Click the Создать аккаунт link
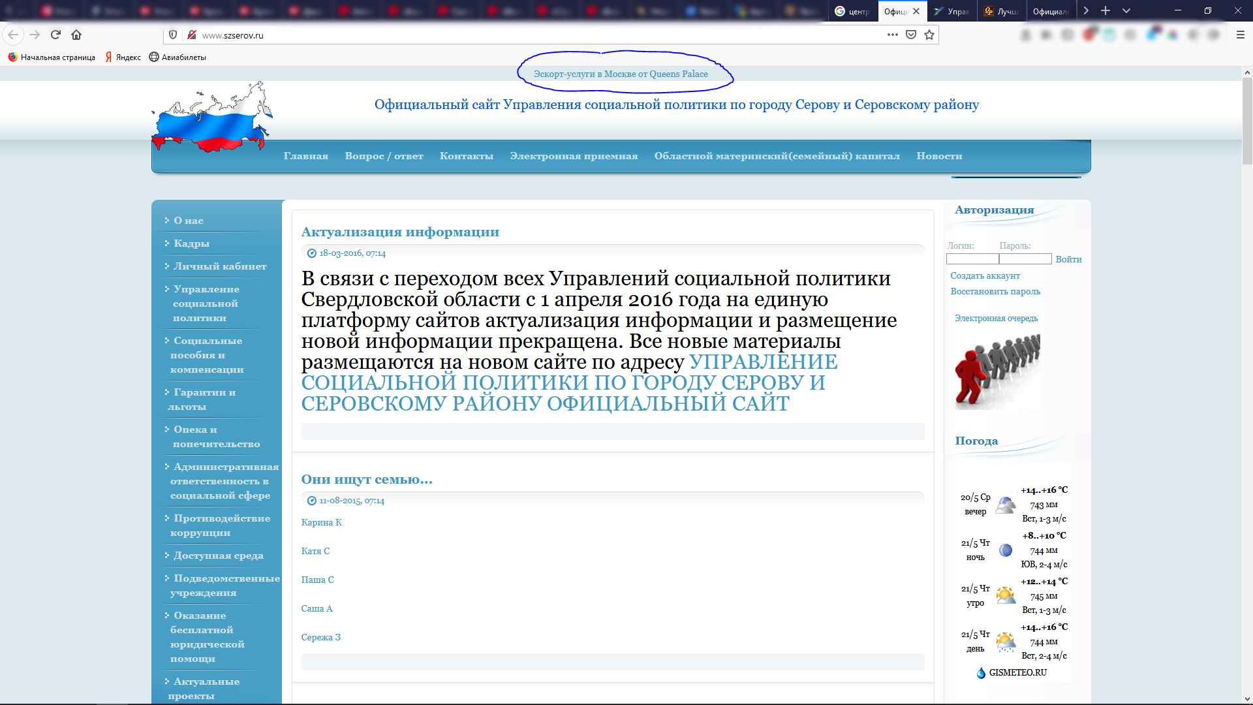The height and width of the screenshot is (705, 1253). tap(985, 275)
